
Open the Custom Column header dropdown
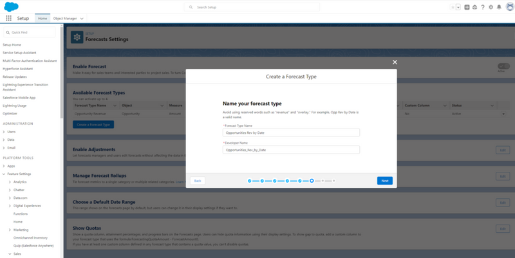[x=445, y=106]
